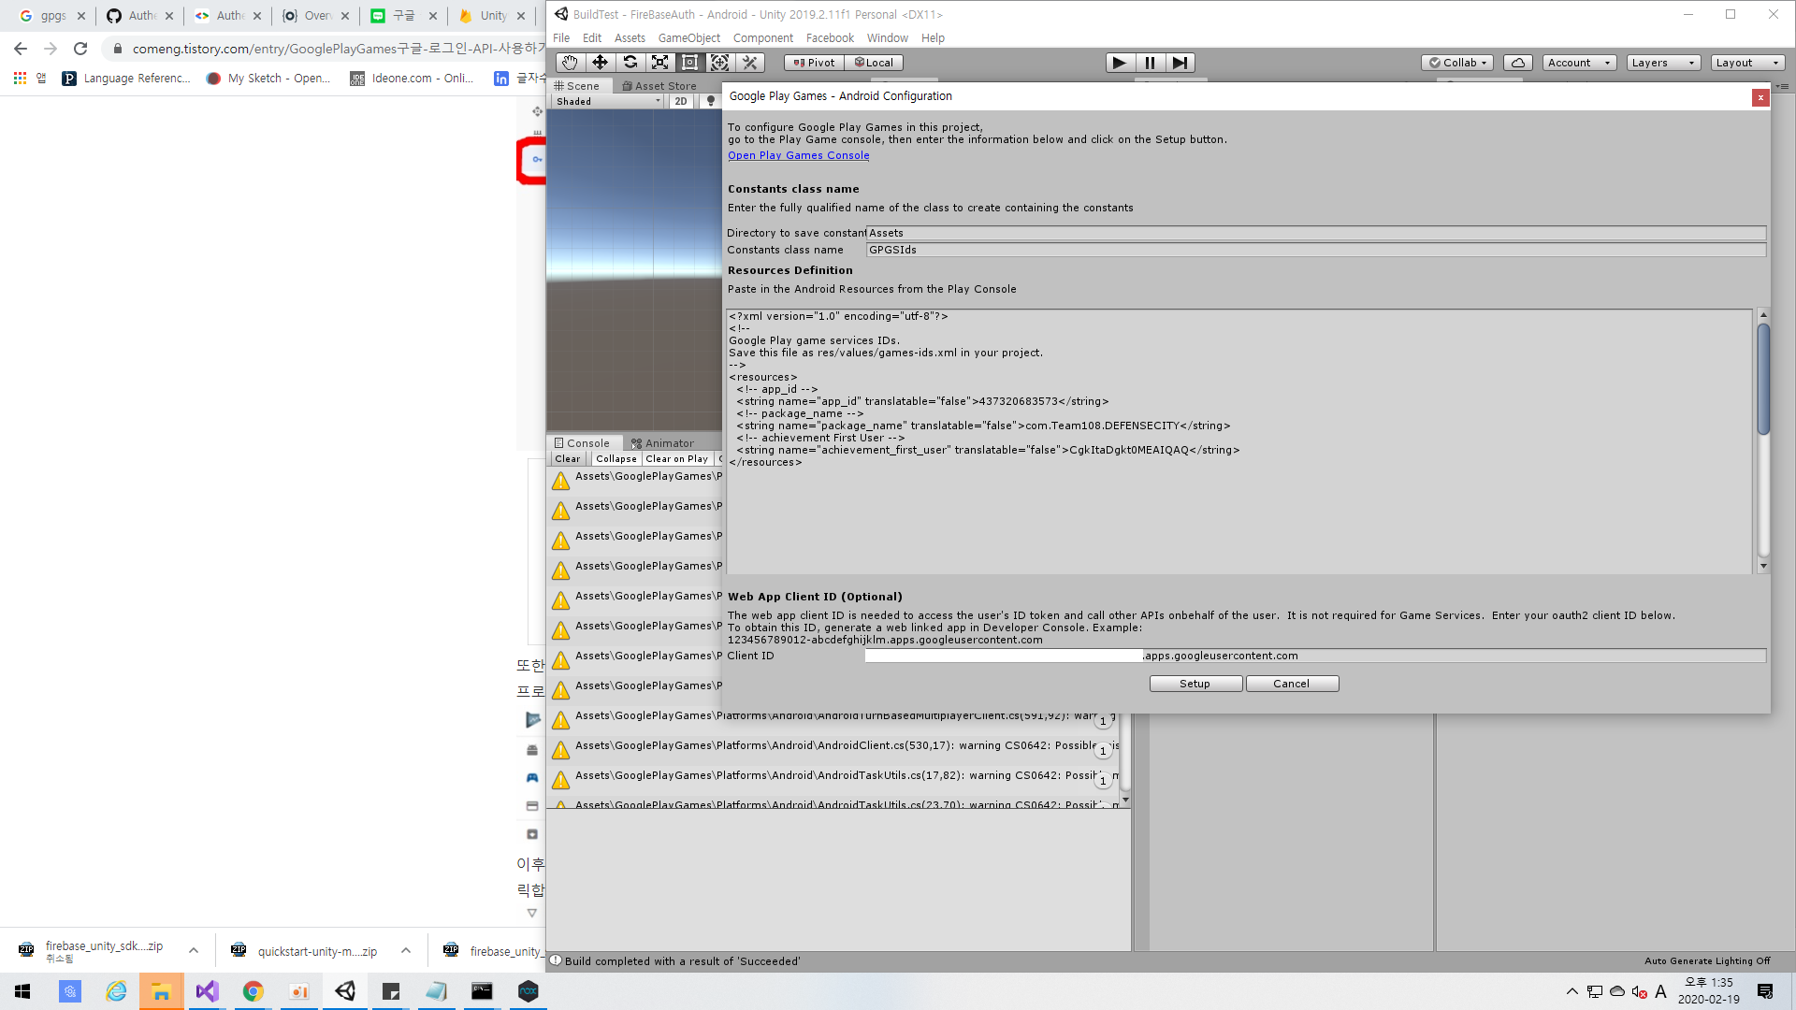Open Play Games Console link
Screen dimensions: 1796x1010
pyautogui.click(x=798, y=155)
